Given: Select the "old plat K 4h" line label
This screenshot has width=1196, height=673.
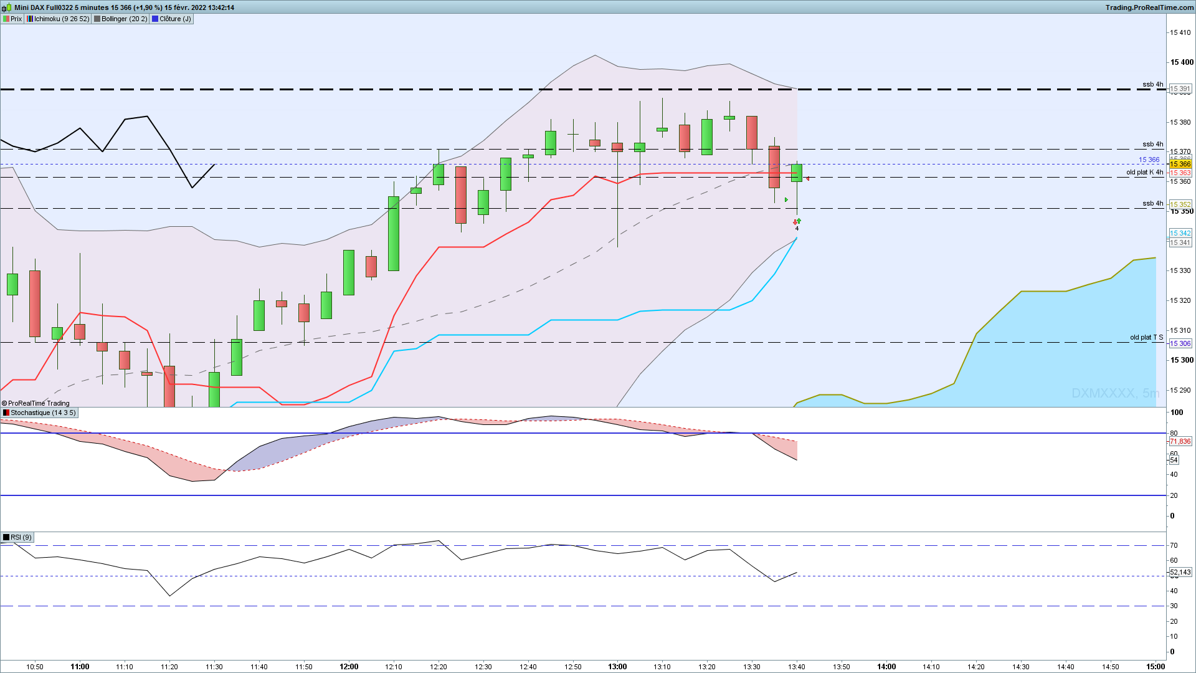Looking at the screenshot, I should pos(1144,172).
